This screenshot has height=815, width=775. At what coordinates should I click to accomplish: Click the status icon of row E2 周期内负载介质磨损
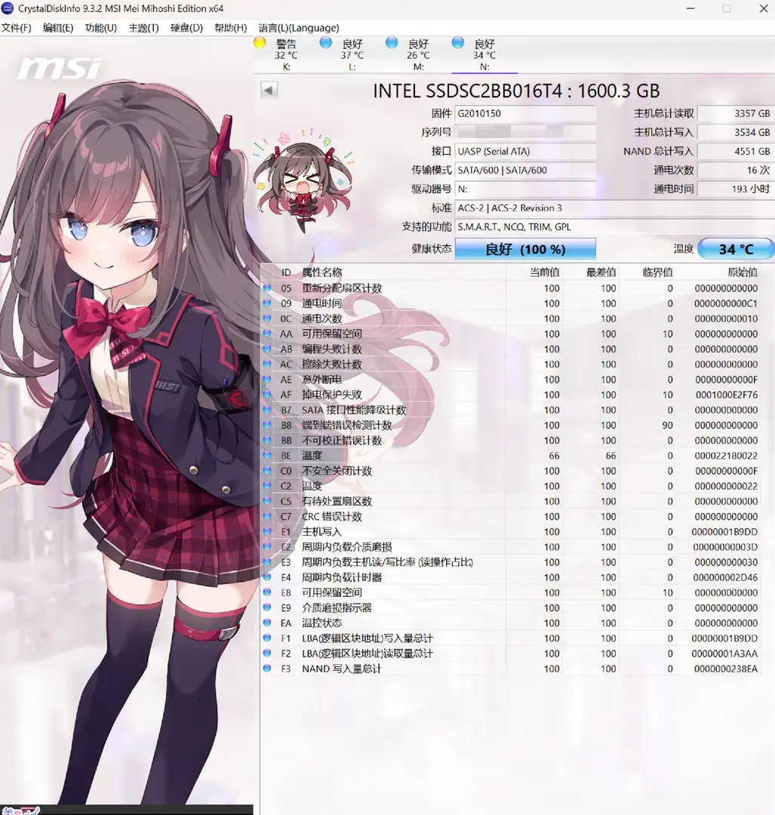(267, 546)
